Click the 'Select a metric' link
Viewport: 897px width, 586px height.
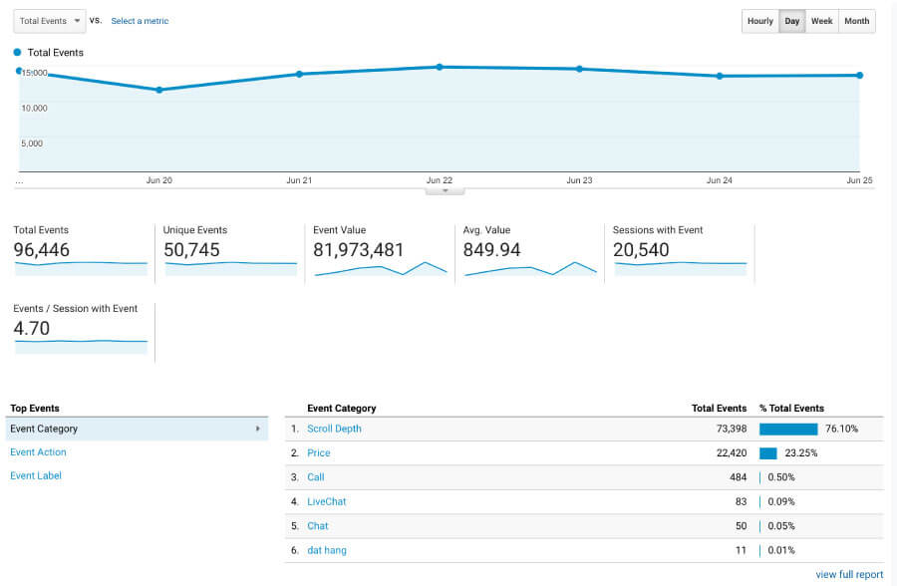click(140, 21)
